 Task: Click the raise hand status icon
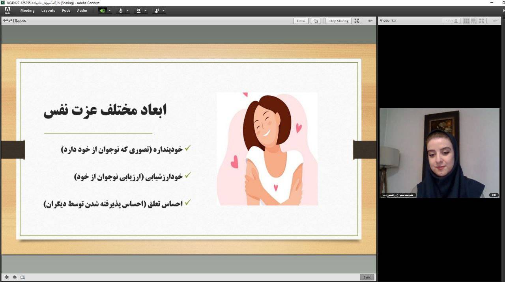click(157, 11)
